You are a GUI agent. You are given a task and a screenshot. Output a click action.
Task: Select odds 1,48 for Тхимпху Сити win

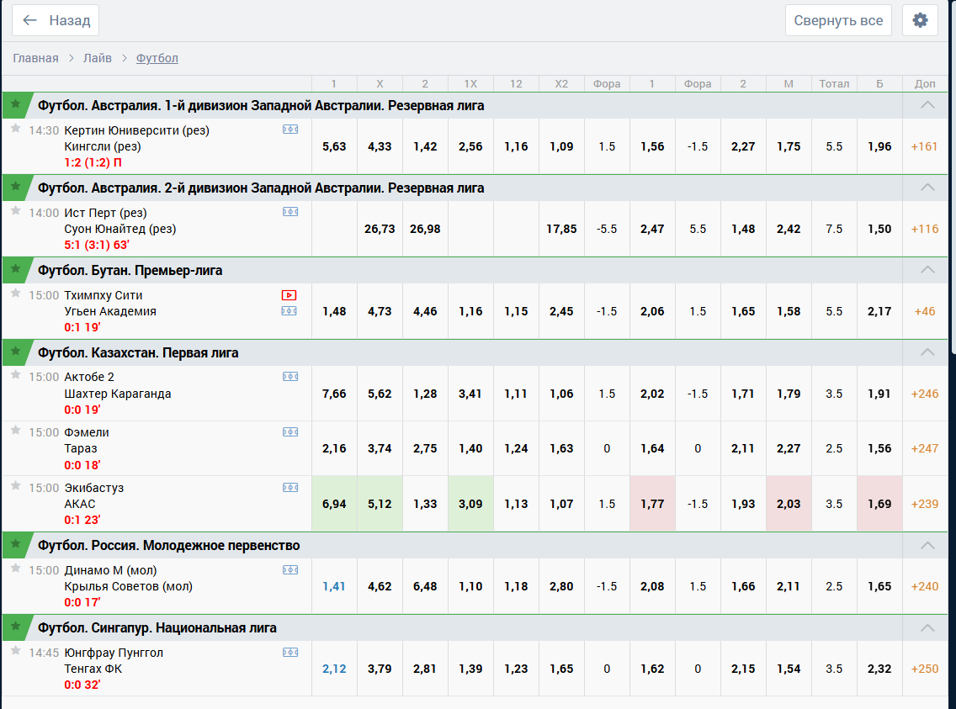coord(334,311)
